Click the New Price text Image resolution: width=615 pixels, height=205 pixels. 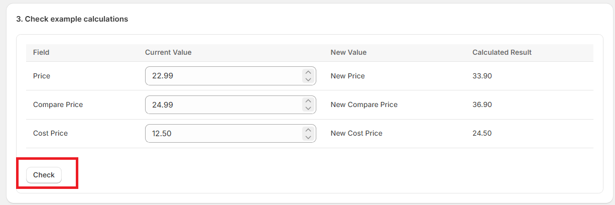(347, 76)
